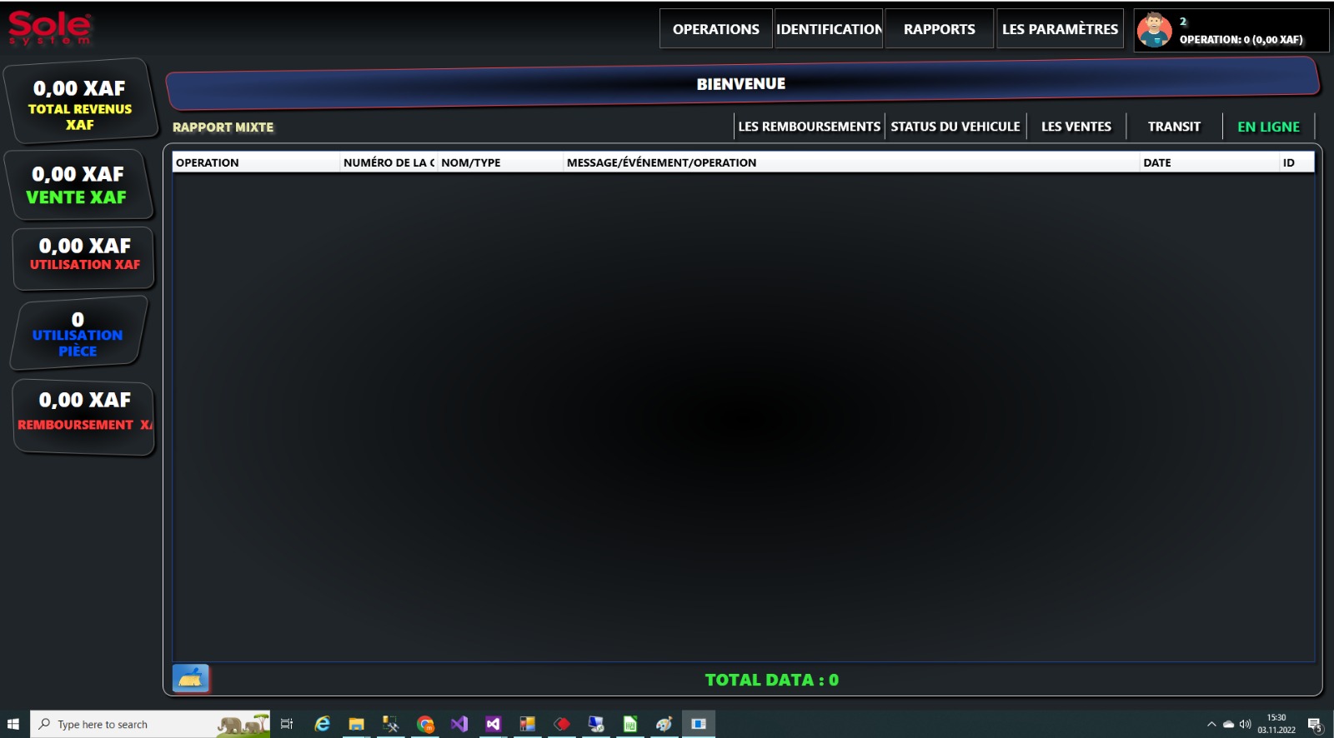Select the STATUS DU VEHICULE tab
Image resolution: width=1334 pixels, height=738 pixels.
point(955,127)
